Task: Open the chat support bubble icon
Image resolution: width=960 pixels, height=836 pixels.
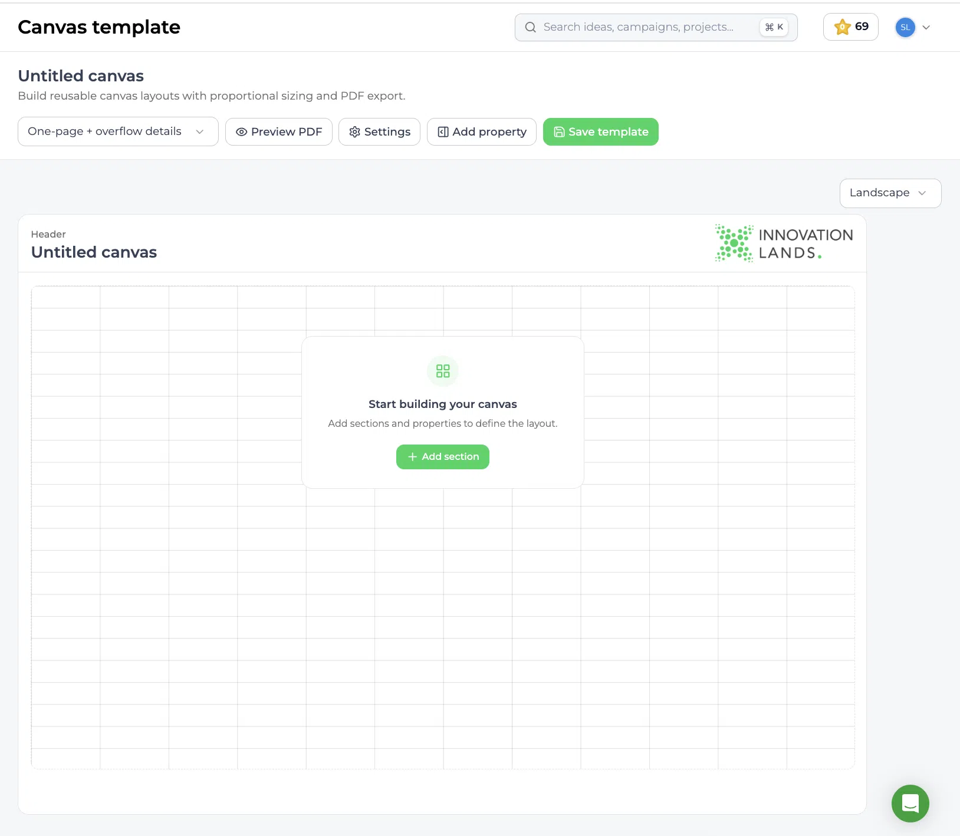Action: pyautogui.click(x=910, y=803)
